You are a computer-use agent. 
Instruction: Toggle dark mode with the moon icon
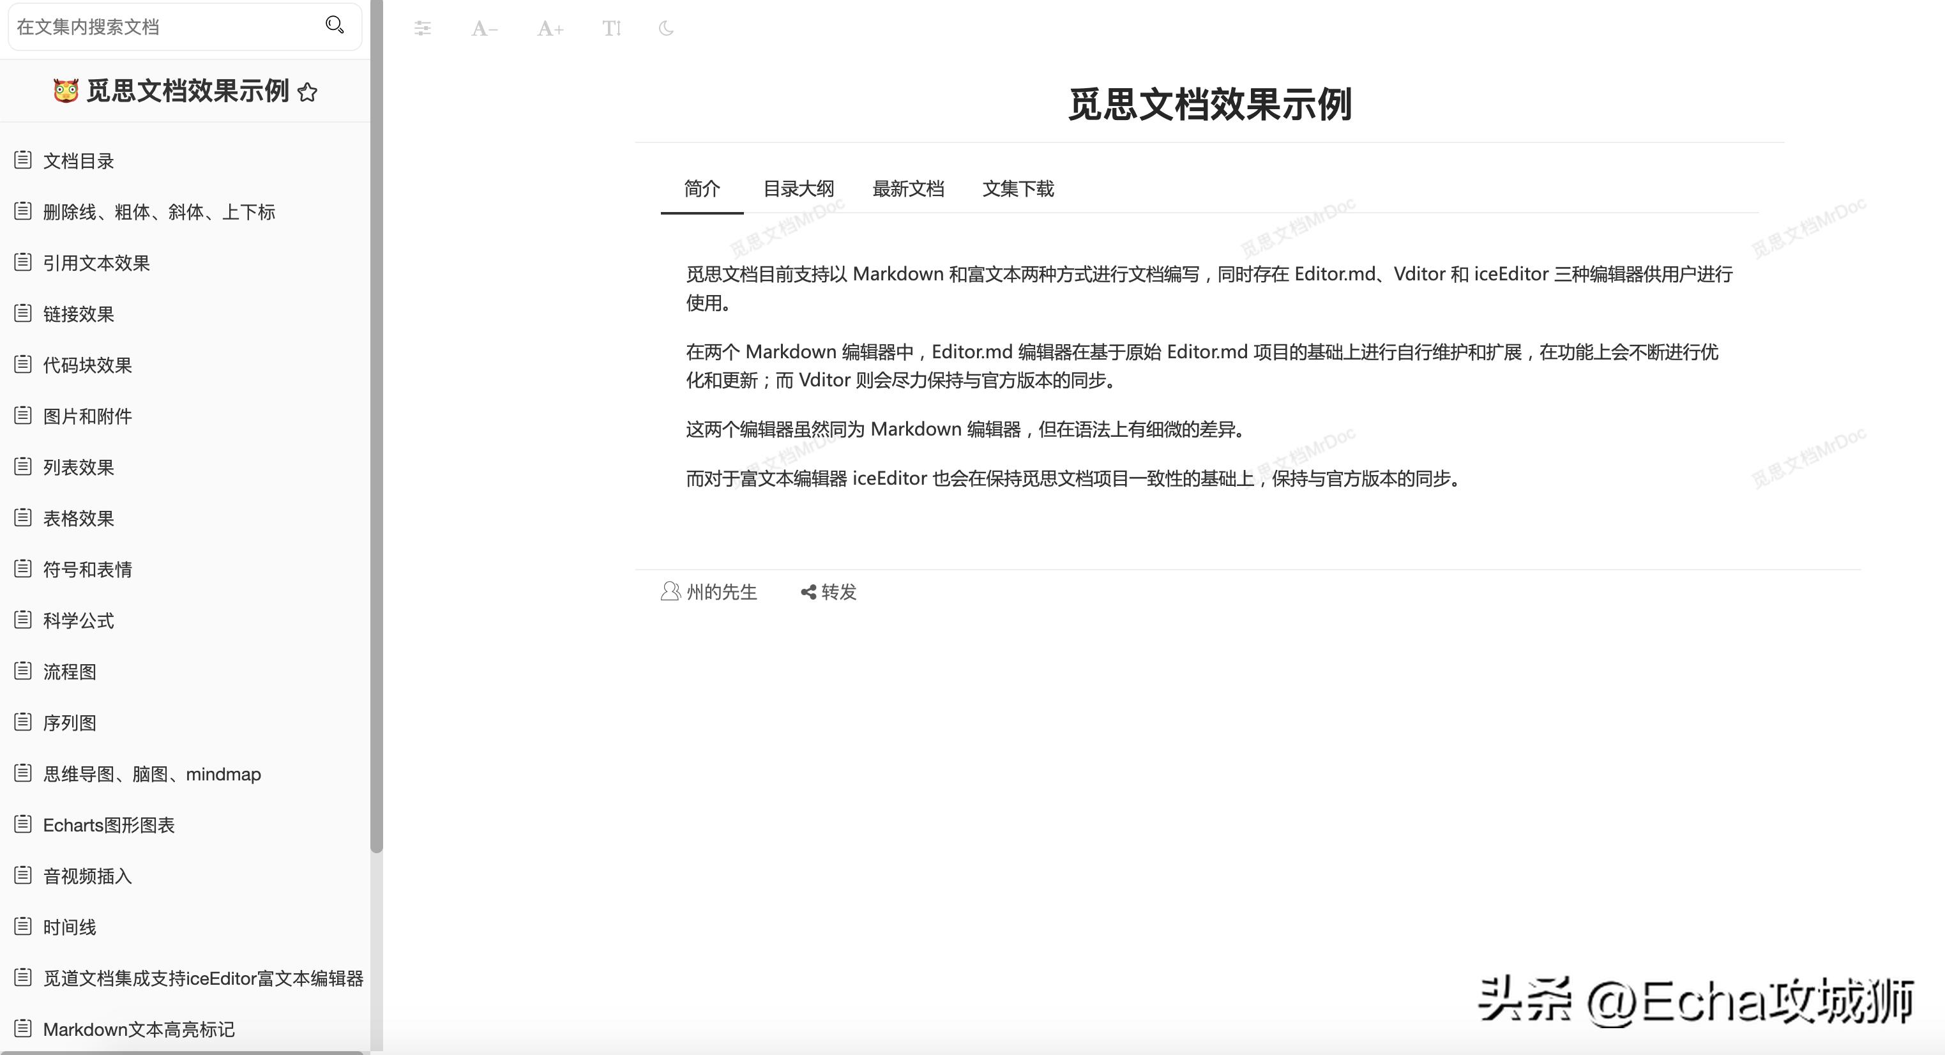coord(665,29)
